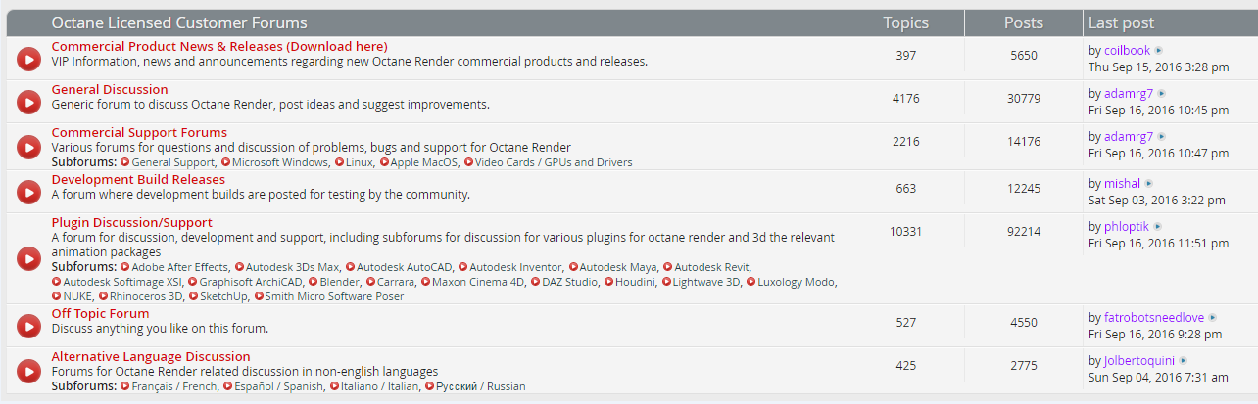Open Autodesk Revit subforum
The height and width of the screenshot is (404, 1258).
coord(712,267)
